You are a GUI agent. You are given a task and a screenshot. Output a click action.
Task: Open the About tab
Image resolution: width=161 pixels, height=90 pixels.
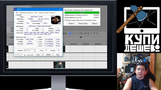click(52, 13)
